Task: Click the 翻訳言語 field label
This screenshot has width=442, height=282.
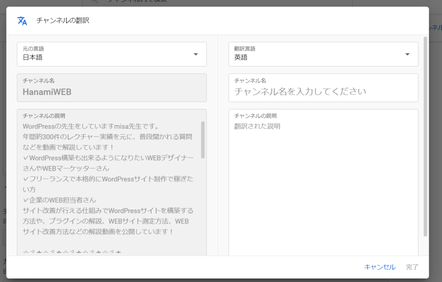Action: pyautogui.click(x=245, y=49)
